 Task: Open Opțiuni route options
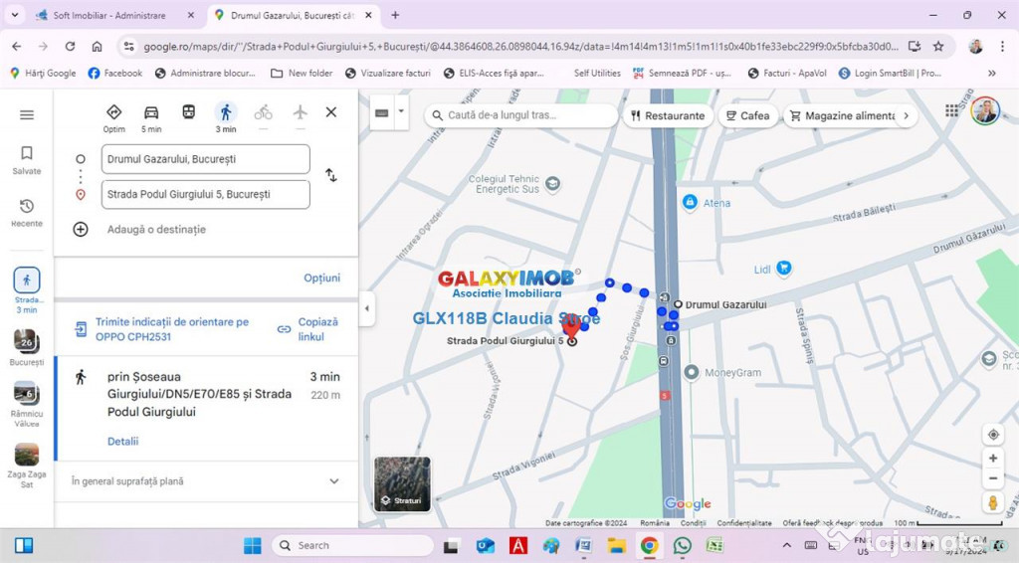tap(321, 278)
